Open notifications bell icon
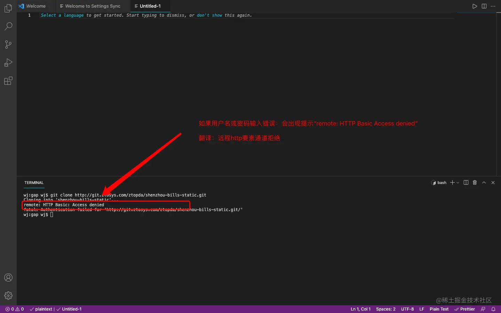This screenshot has height=313, width=501. tap(493, 309)
